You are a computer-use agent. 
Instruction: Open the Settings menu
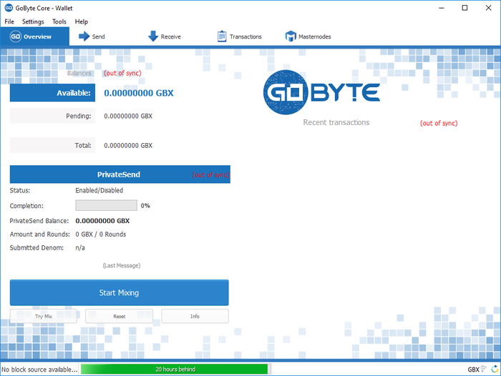coord(33,22)
